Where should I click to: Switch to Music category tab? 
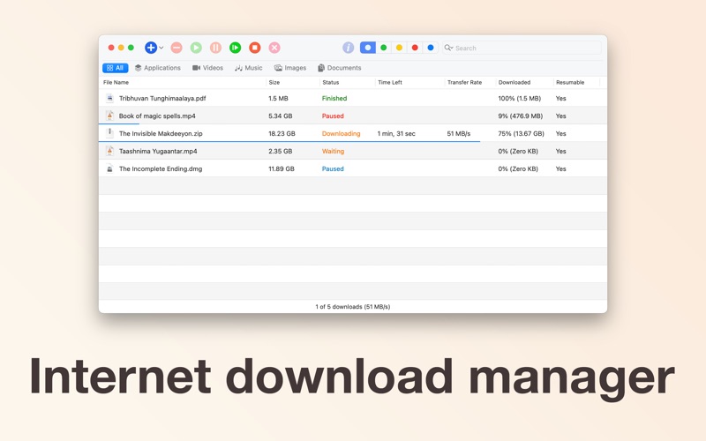pyautogui.click(x=249, y=68)
